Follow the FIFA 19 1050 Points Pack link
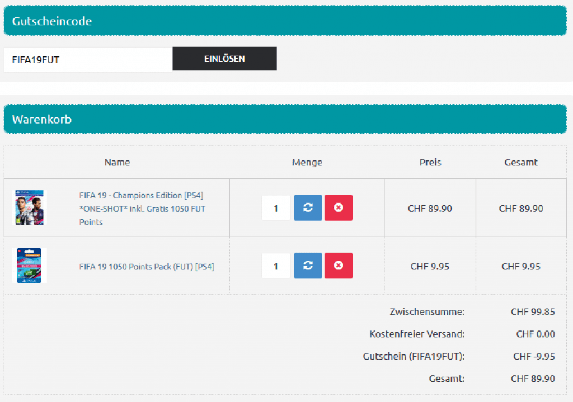 coord(147,267)
